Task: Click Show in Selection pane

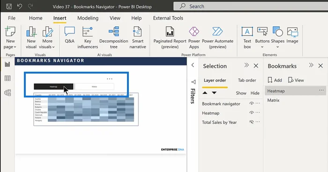Action: (x=241, y=93)
